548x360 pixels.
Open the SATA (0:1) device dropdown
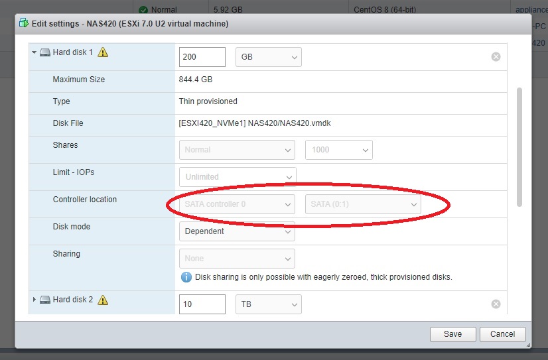point(363,204)
